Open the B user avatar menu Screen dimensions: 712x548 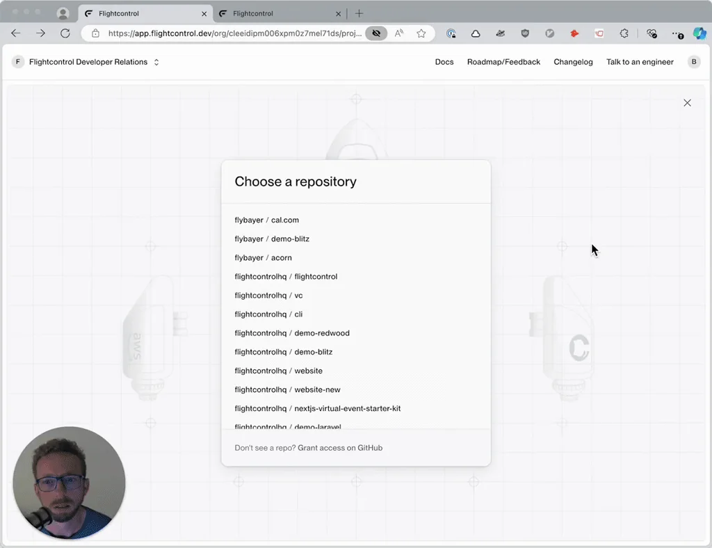click(x=694, y=62)
